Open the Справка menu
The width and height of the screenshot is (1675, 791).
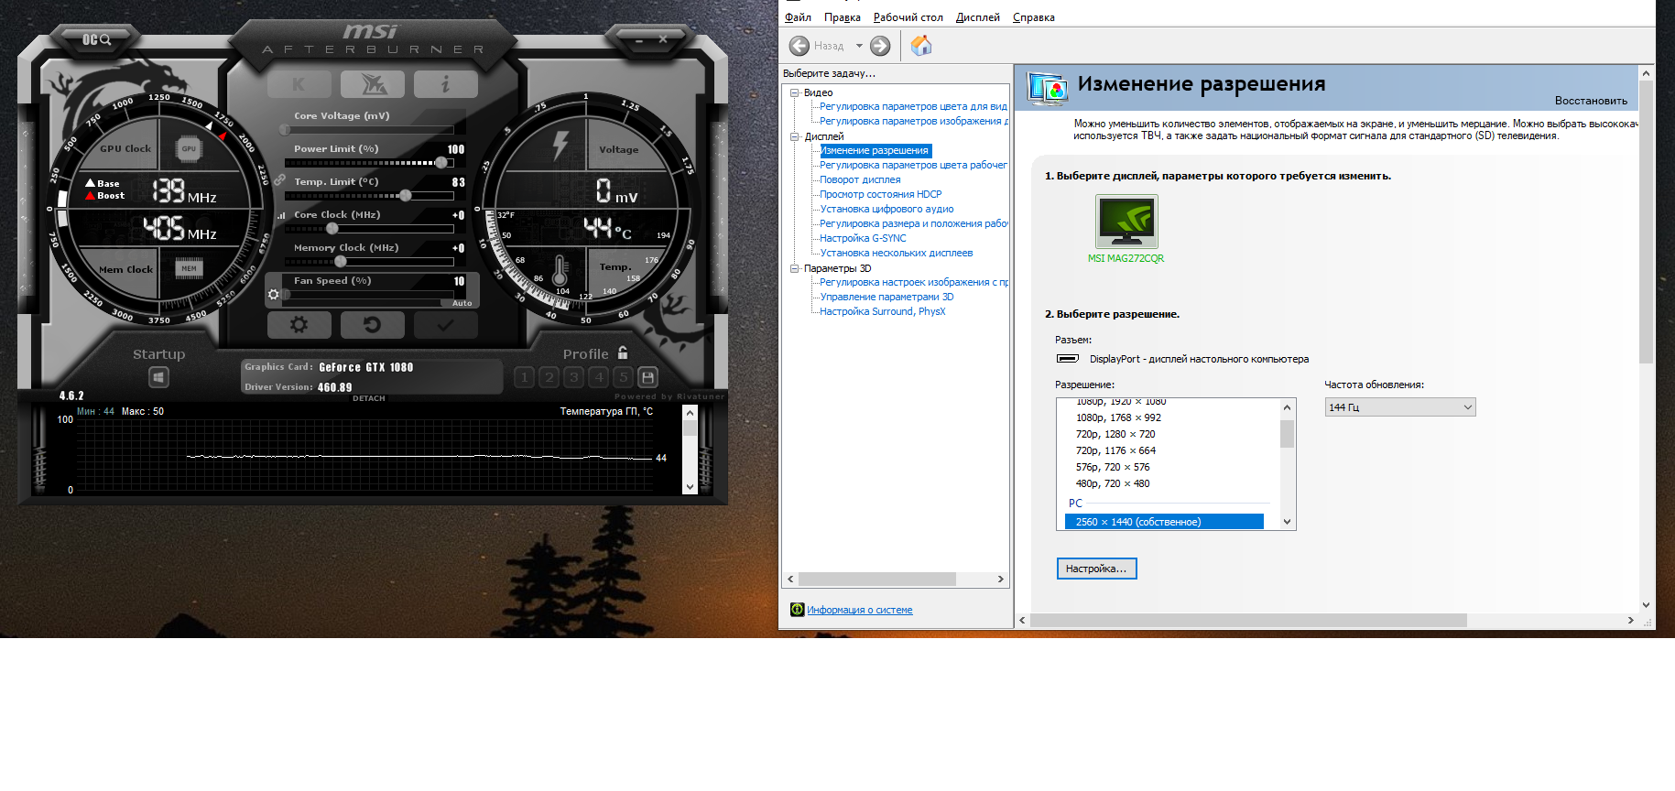point(1033,17)
